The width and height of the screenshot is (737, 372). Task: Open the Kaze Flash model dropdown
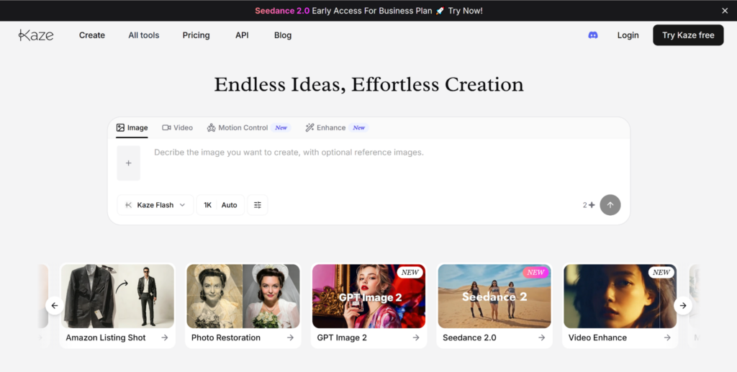(x=155, y=205)
